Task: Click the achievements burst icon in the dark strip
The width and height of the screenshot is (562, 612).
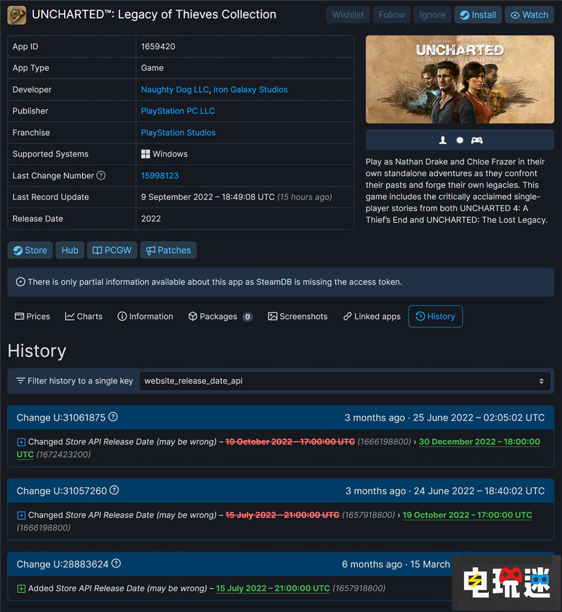Action: point(460,140)
